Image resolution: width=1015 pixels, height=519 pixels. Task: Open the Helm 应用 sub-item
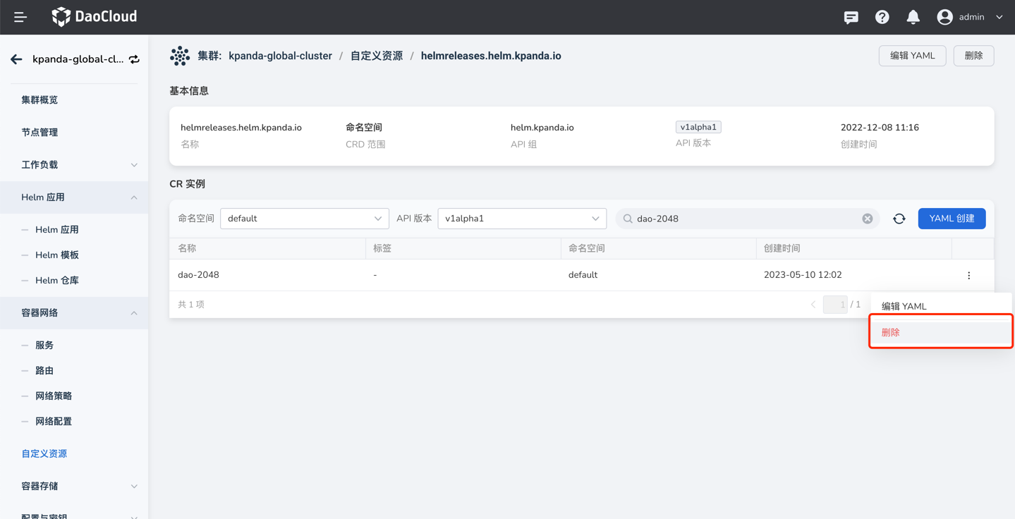coord(57,230)
